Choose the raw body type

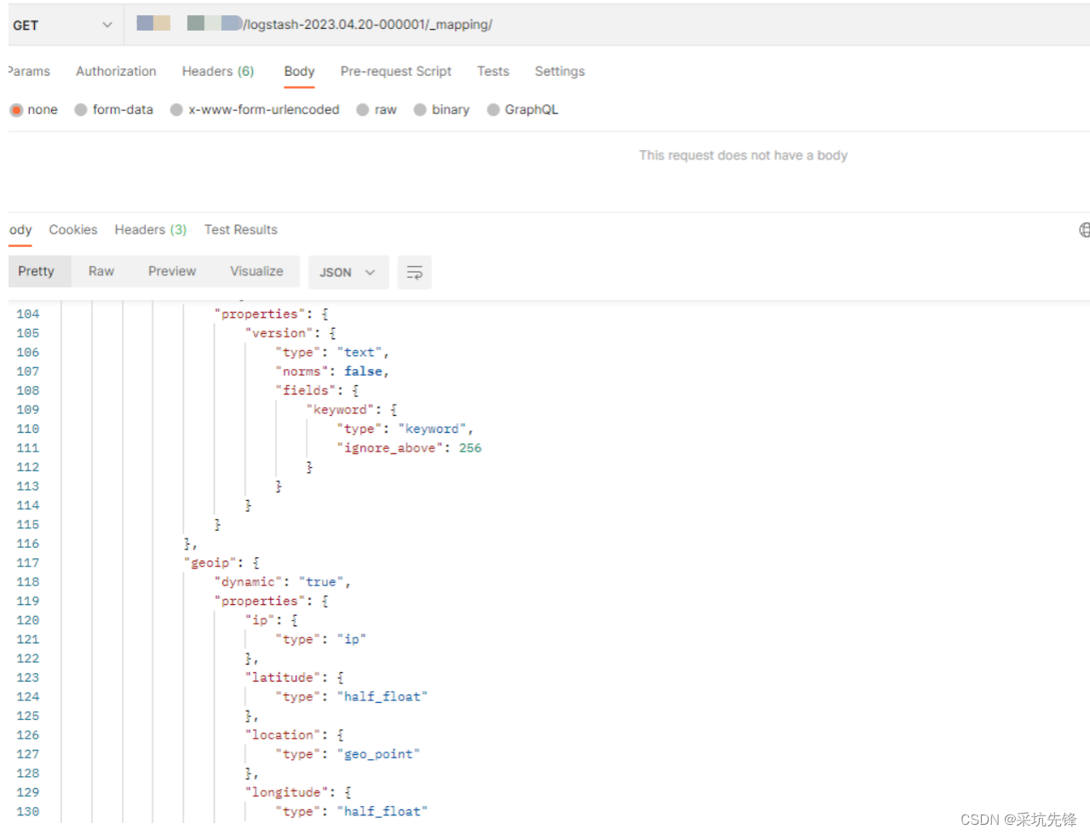pyautogui.click(x=376, y=110)
